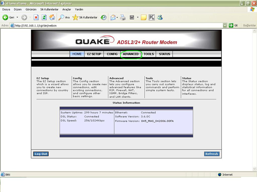Screen dimensions: 257x192
Task: Click the Status section heading
Action: [x=187, y=78]
